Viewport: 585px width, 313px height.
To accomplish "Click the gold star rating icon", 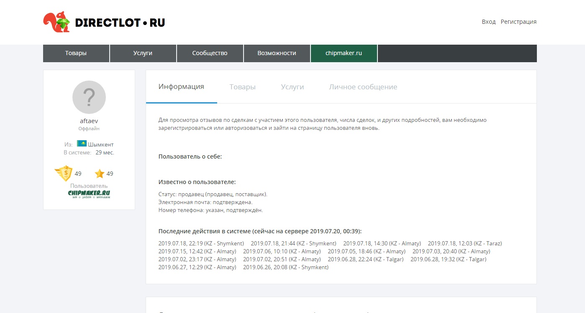I will (x=100, y=174).
